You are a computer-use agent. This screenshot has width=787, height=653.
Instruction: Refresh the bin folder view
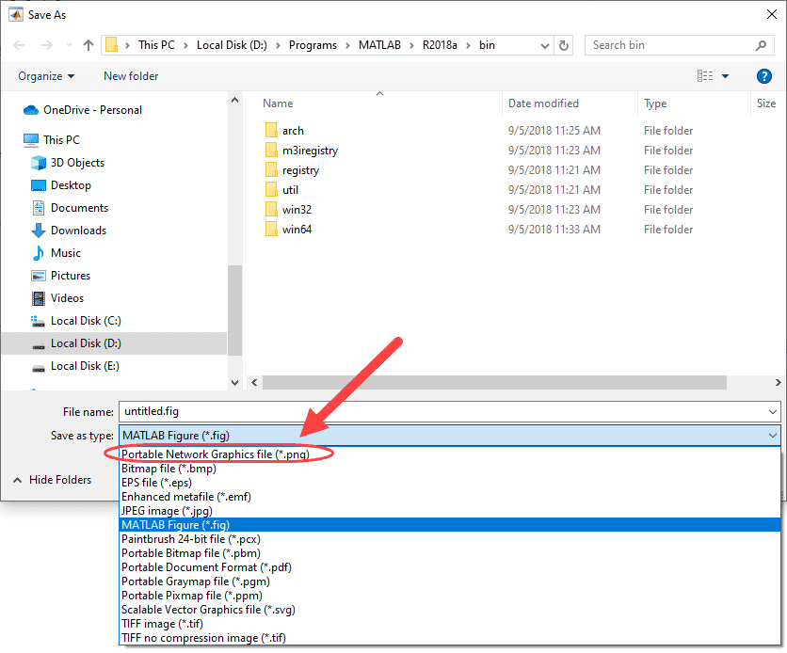(564, 45)
